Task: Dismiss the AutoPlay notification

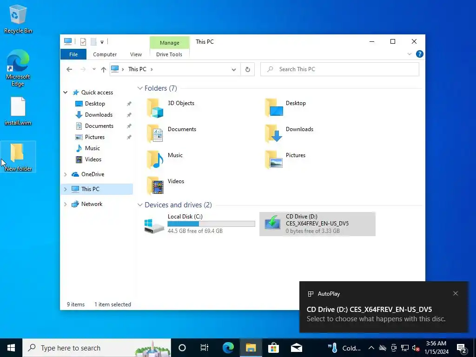Action: tap(456, 293)
